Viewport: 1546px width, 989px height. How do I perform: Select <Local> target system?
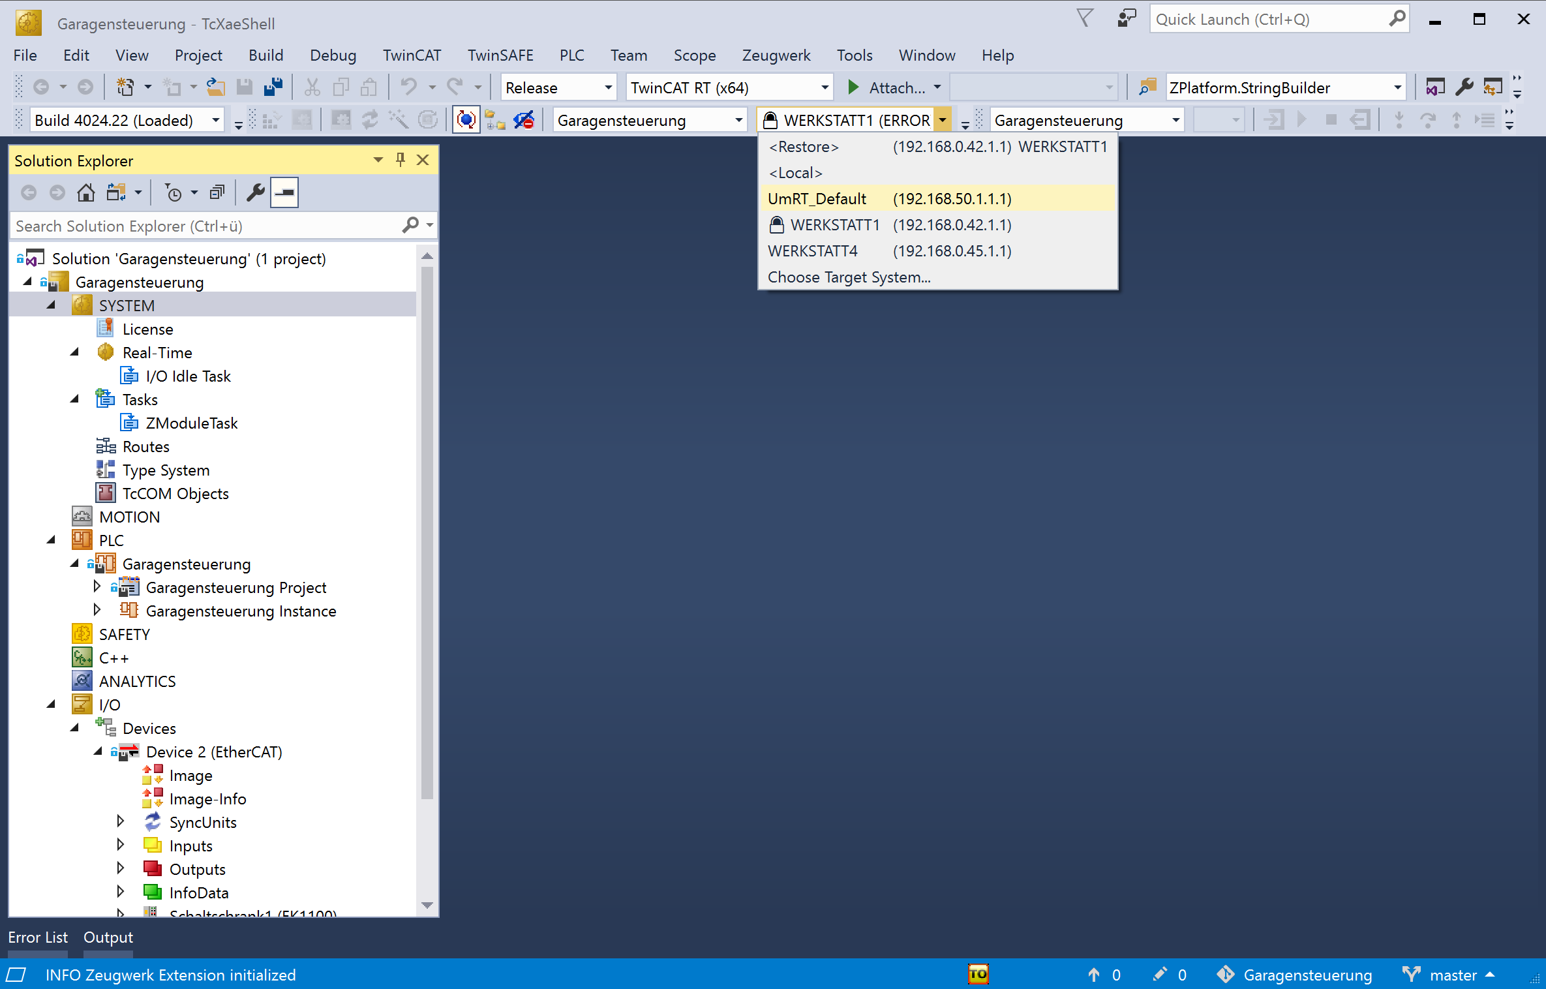click(x=937, y=173)
